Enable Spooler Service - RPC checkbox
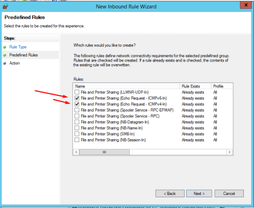Image resolution: width=254 pixels, height=208 pixels. [x=77, y=116]
